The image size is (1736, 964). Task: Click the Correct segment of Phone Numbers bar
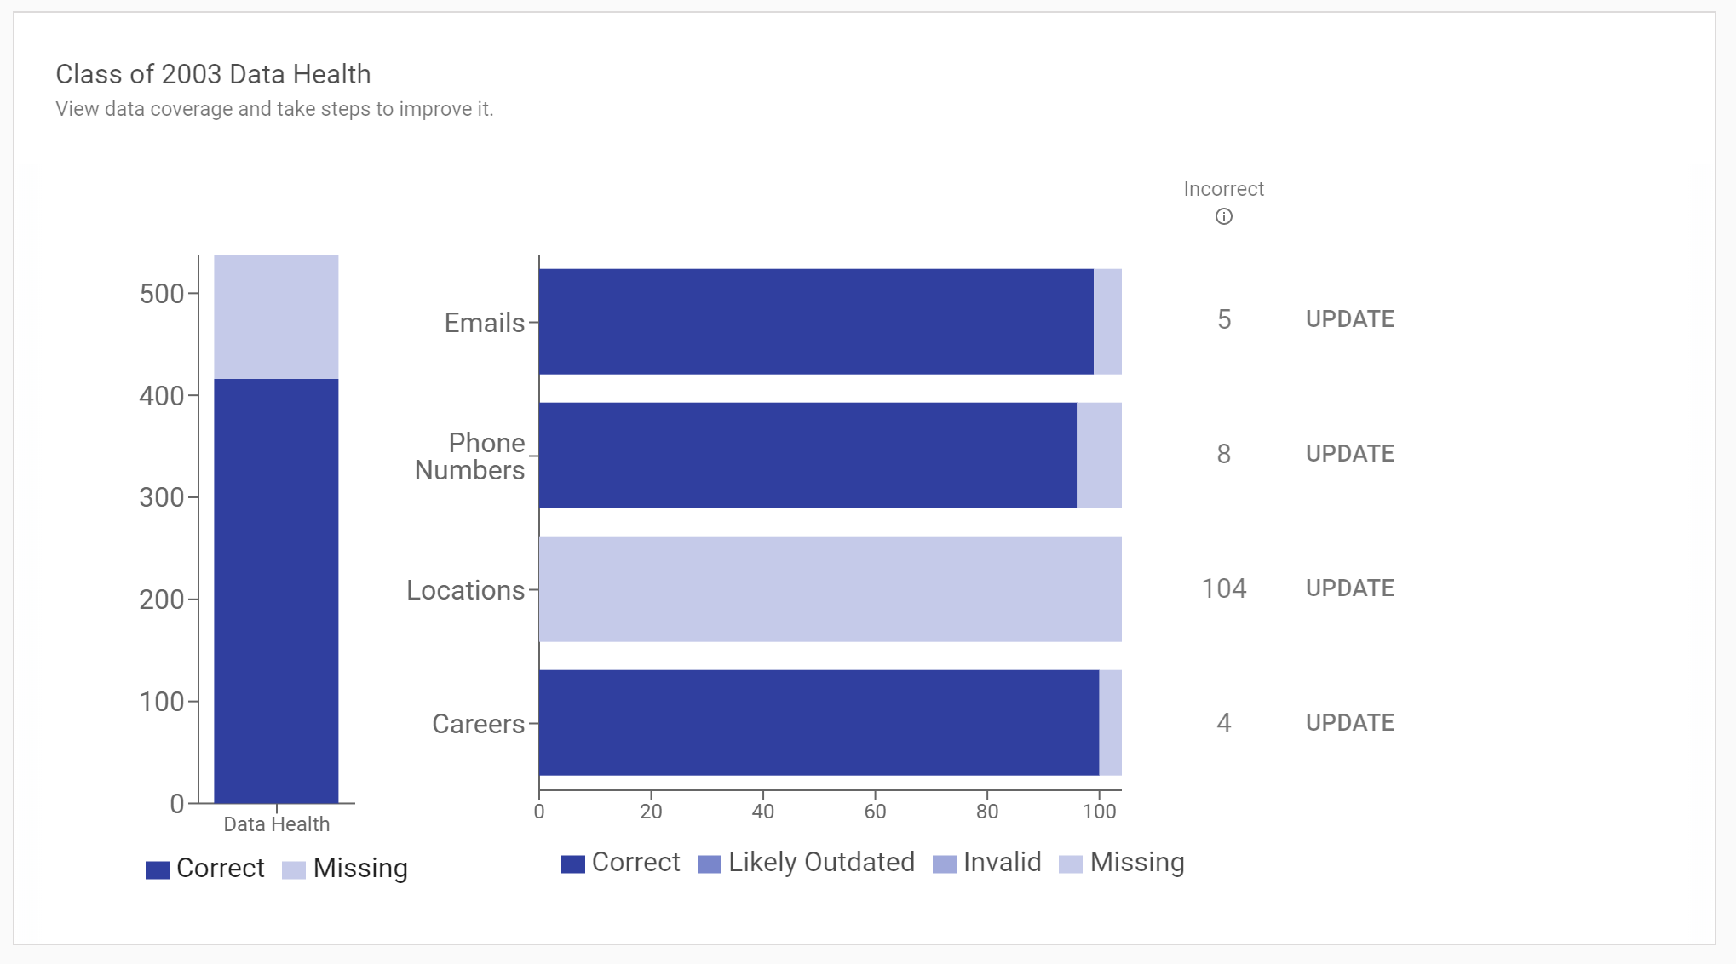pos(808,456)
